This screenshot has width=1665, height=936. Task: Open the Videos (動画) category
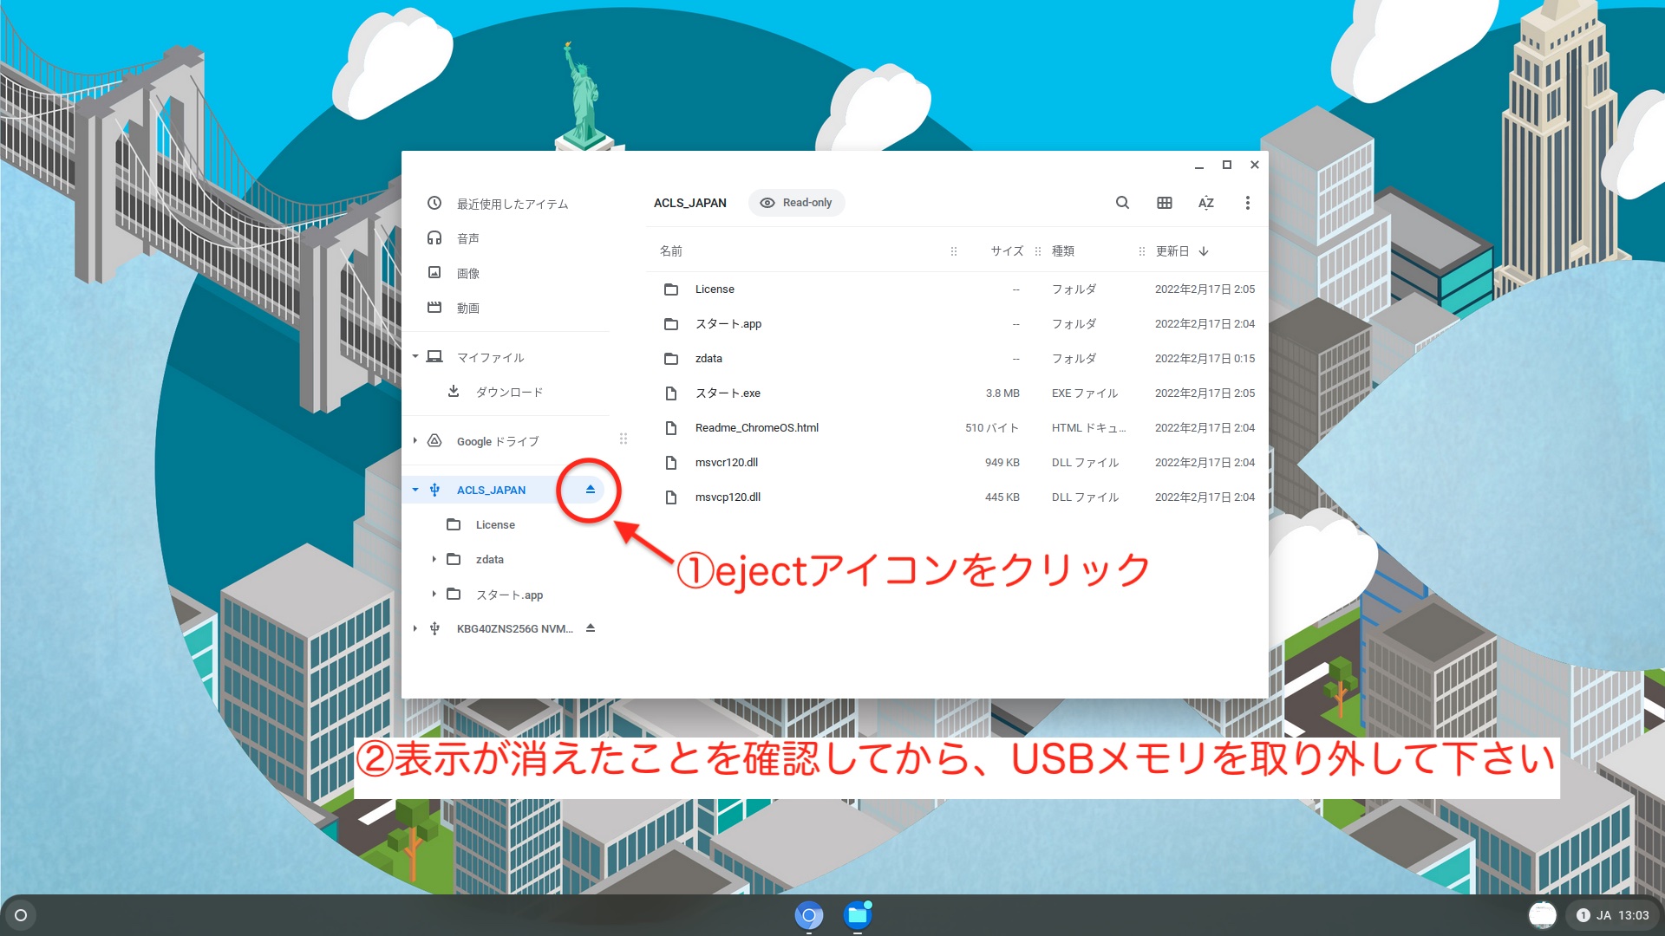(x=506, y=308)
